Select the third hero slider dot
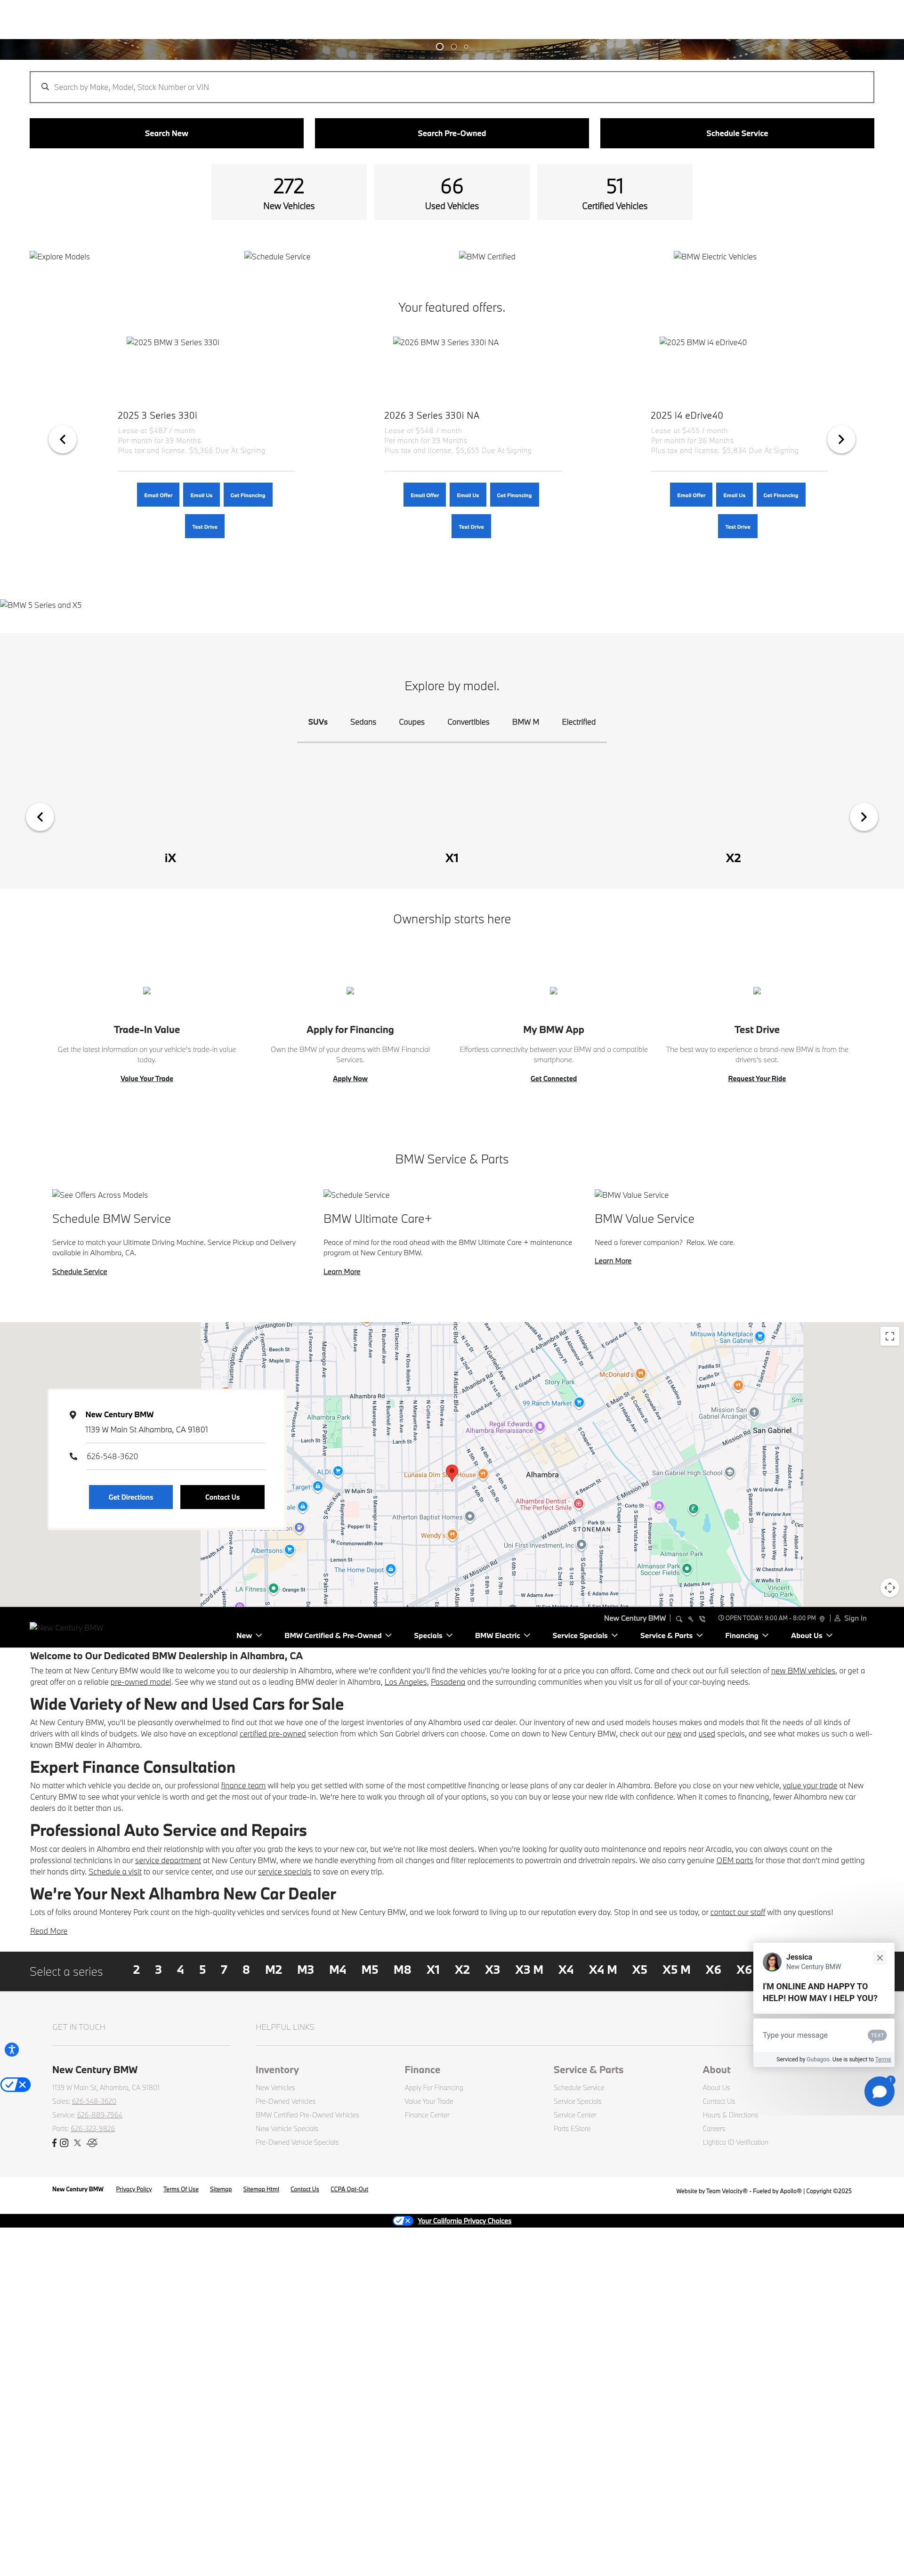The width and height of the screenshot is (904, 2576). [465, 46]
